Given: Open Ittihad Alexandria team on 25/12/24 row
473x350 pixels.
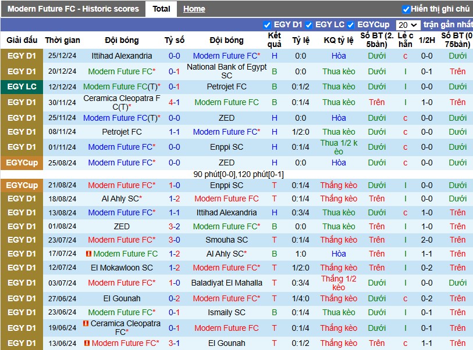Looking at the screenshot, I should [x=122, y=56].
